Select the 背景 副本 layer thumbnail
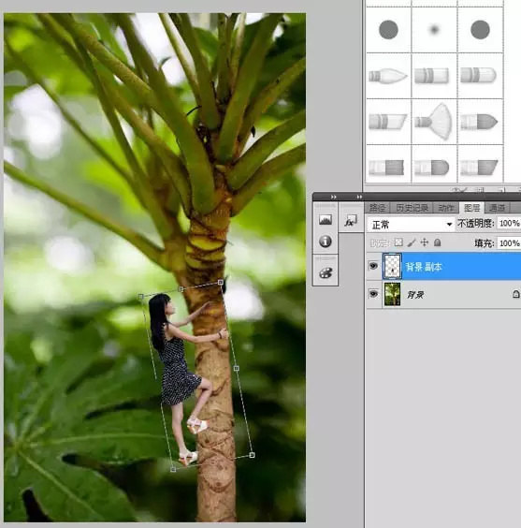 pos(392,267)
